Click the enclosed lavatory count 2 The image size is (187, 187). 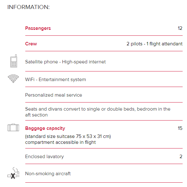(181, 157)
